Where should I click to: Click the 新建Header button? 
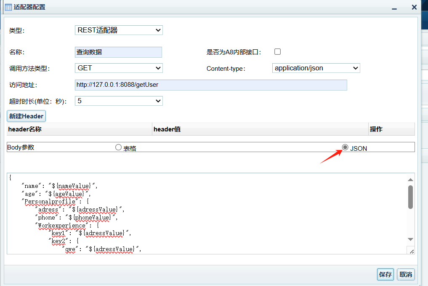[26, 116]
